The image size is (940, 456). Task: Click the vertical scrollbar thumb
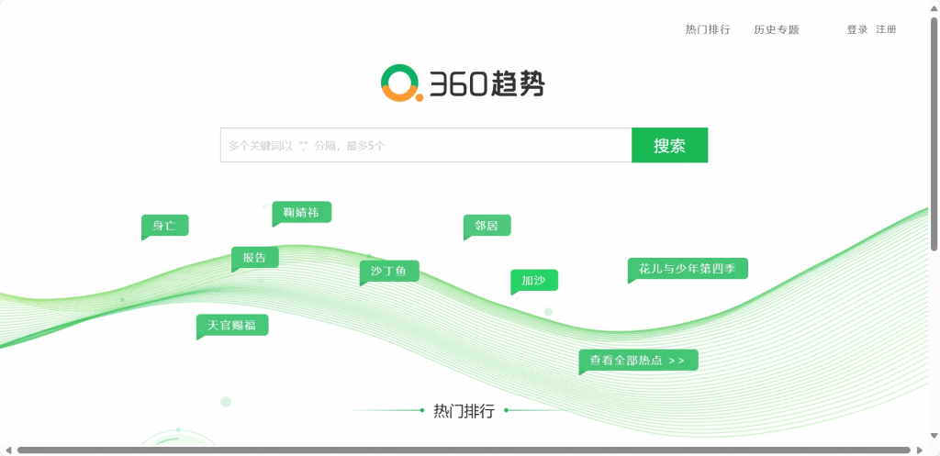tap(934, 134)
